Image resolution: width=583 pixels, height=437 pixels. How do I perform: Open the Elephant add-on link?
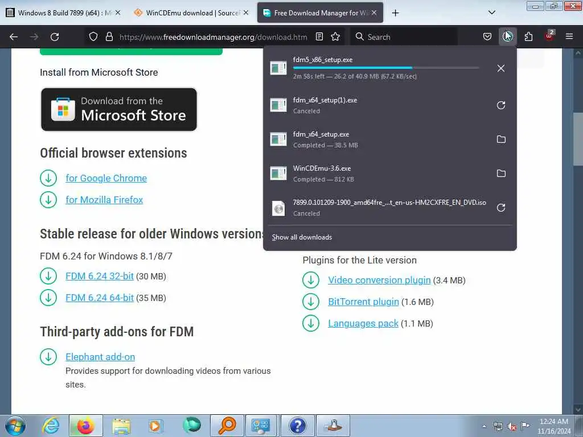(100, 357)
